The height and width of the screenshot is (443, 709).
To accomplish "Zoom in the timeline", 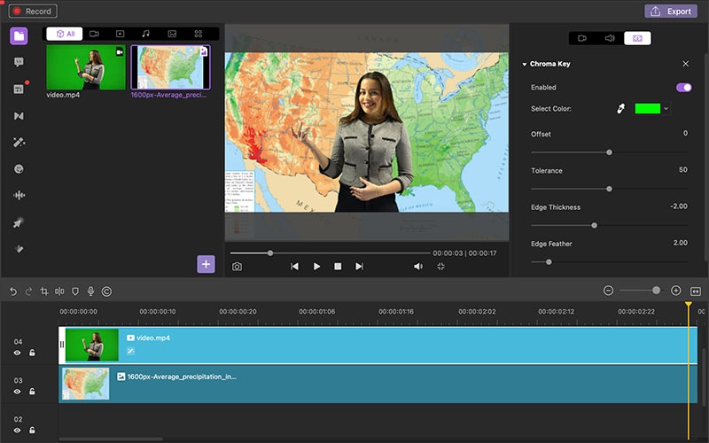I will (676, 291).
